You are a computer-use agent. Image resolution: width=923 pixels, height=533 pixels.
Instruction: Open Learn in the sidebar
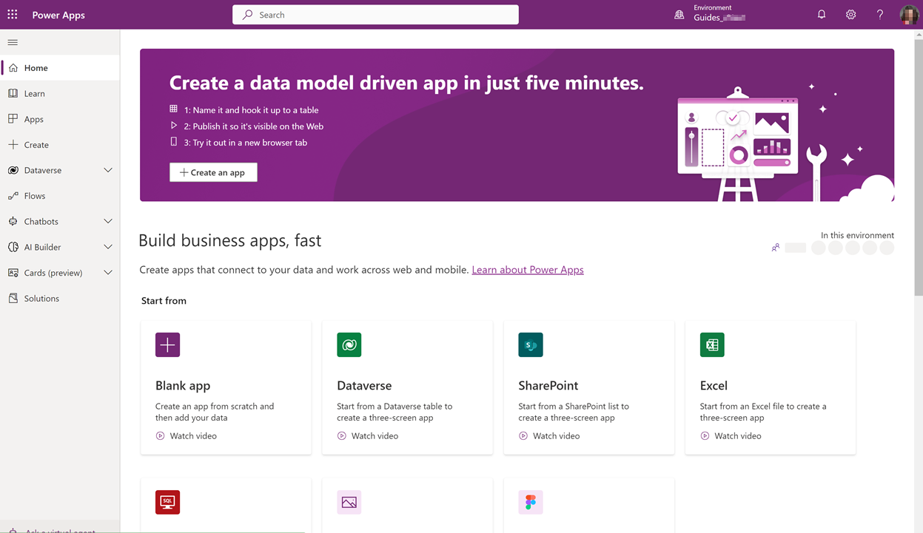[60, 93]
